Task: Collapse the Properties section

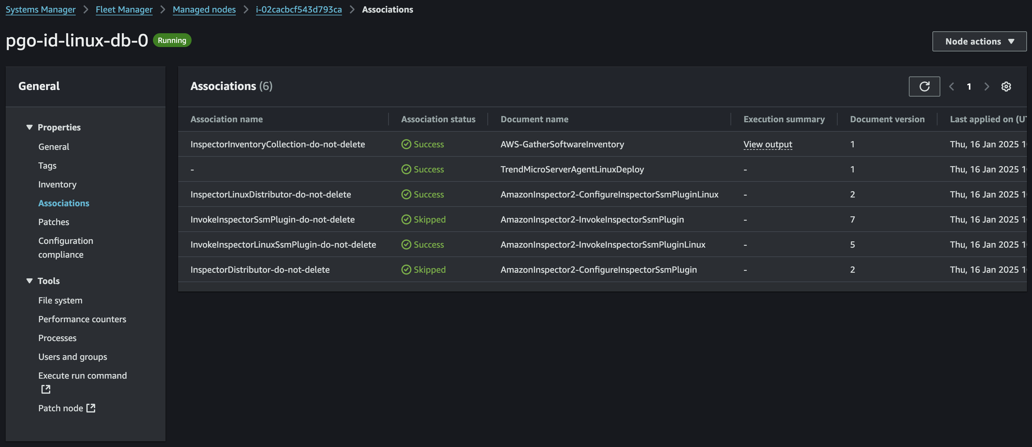Action: [x=29, y=127]
